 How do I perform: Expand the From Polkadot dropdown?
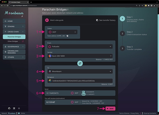click(x=79, y=46)
